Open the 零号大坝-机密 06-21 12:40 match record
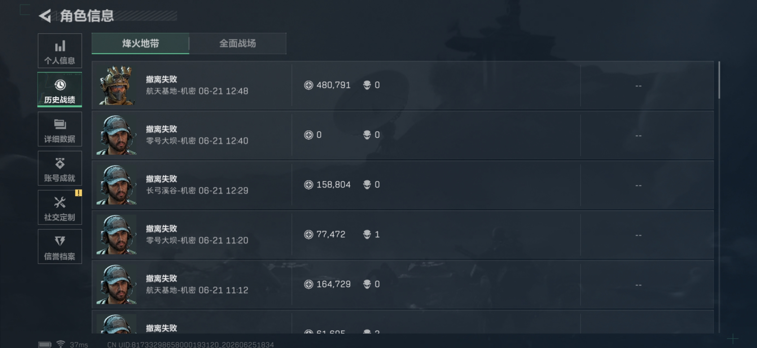757x348 pixels. pyautogui.click(x=403, y=135)
